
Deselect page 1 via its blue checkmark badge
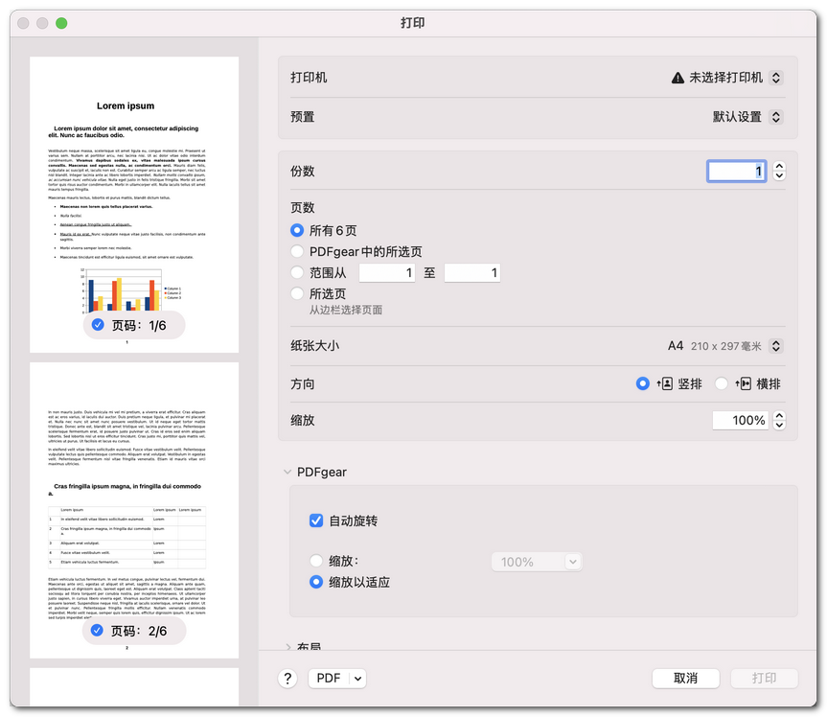(99, 325)
